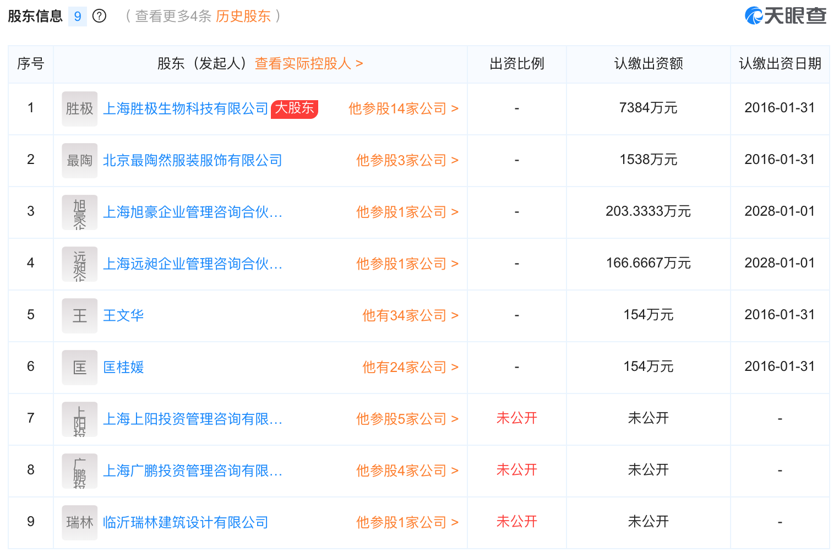Click 154万元 amount in 王文华 row
This screenshot has width=839, height=558.
coord(649,315)
